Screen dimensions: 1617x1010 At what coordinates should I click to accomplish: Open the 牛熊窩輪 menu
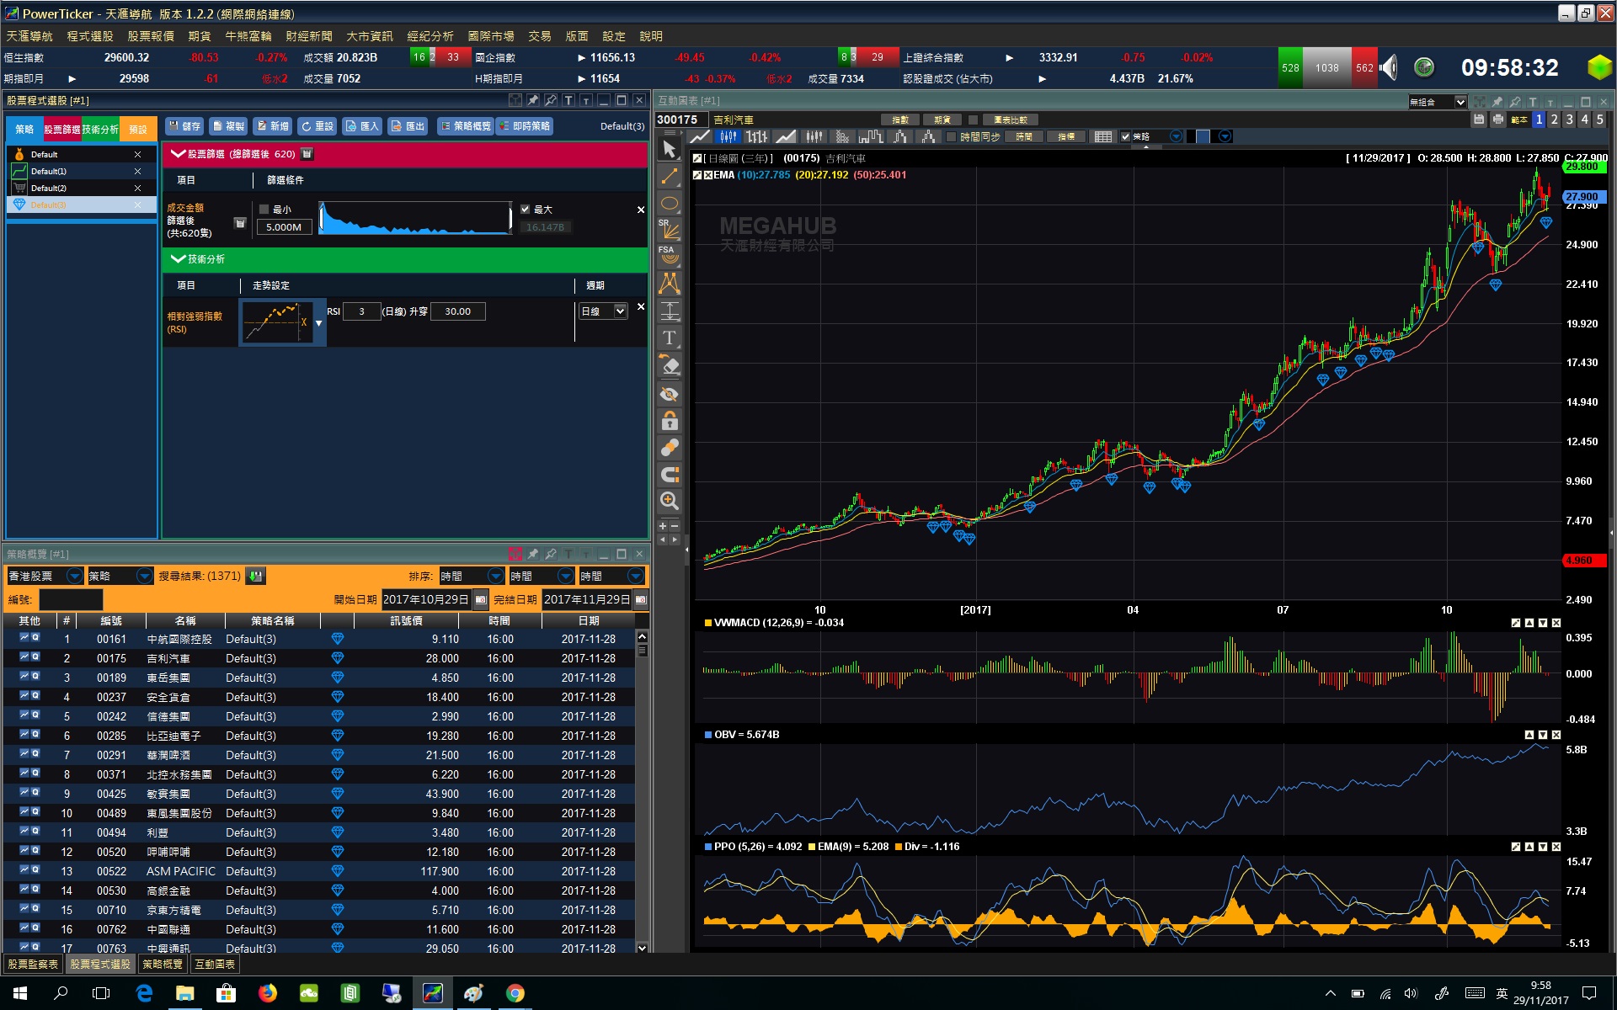click(248, 36)
